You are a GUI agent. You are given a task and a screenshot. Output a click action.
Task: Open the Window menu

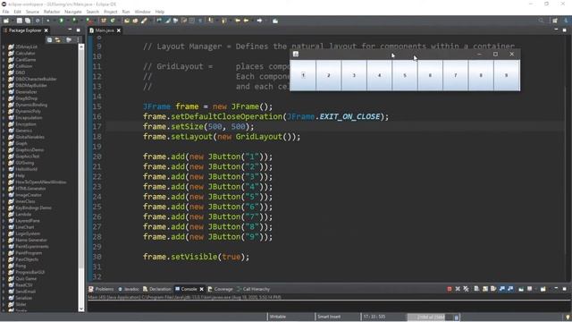(x=142, y=12)
